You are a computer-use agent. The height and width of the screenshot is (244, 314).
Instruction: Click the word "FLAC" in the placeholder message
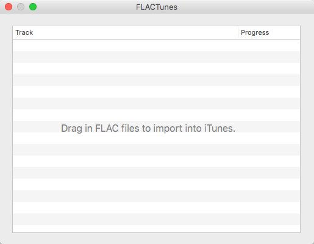coord(107,129)
